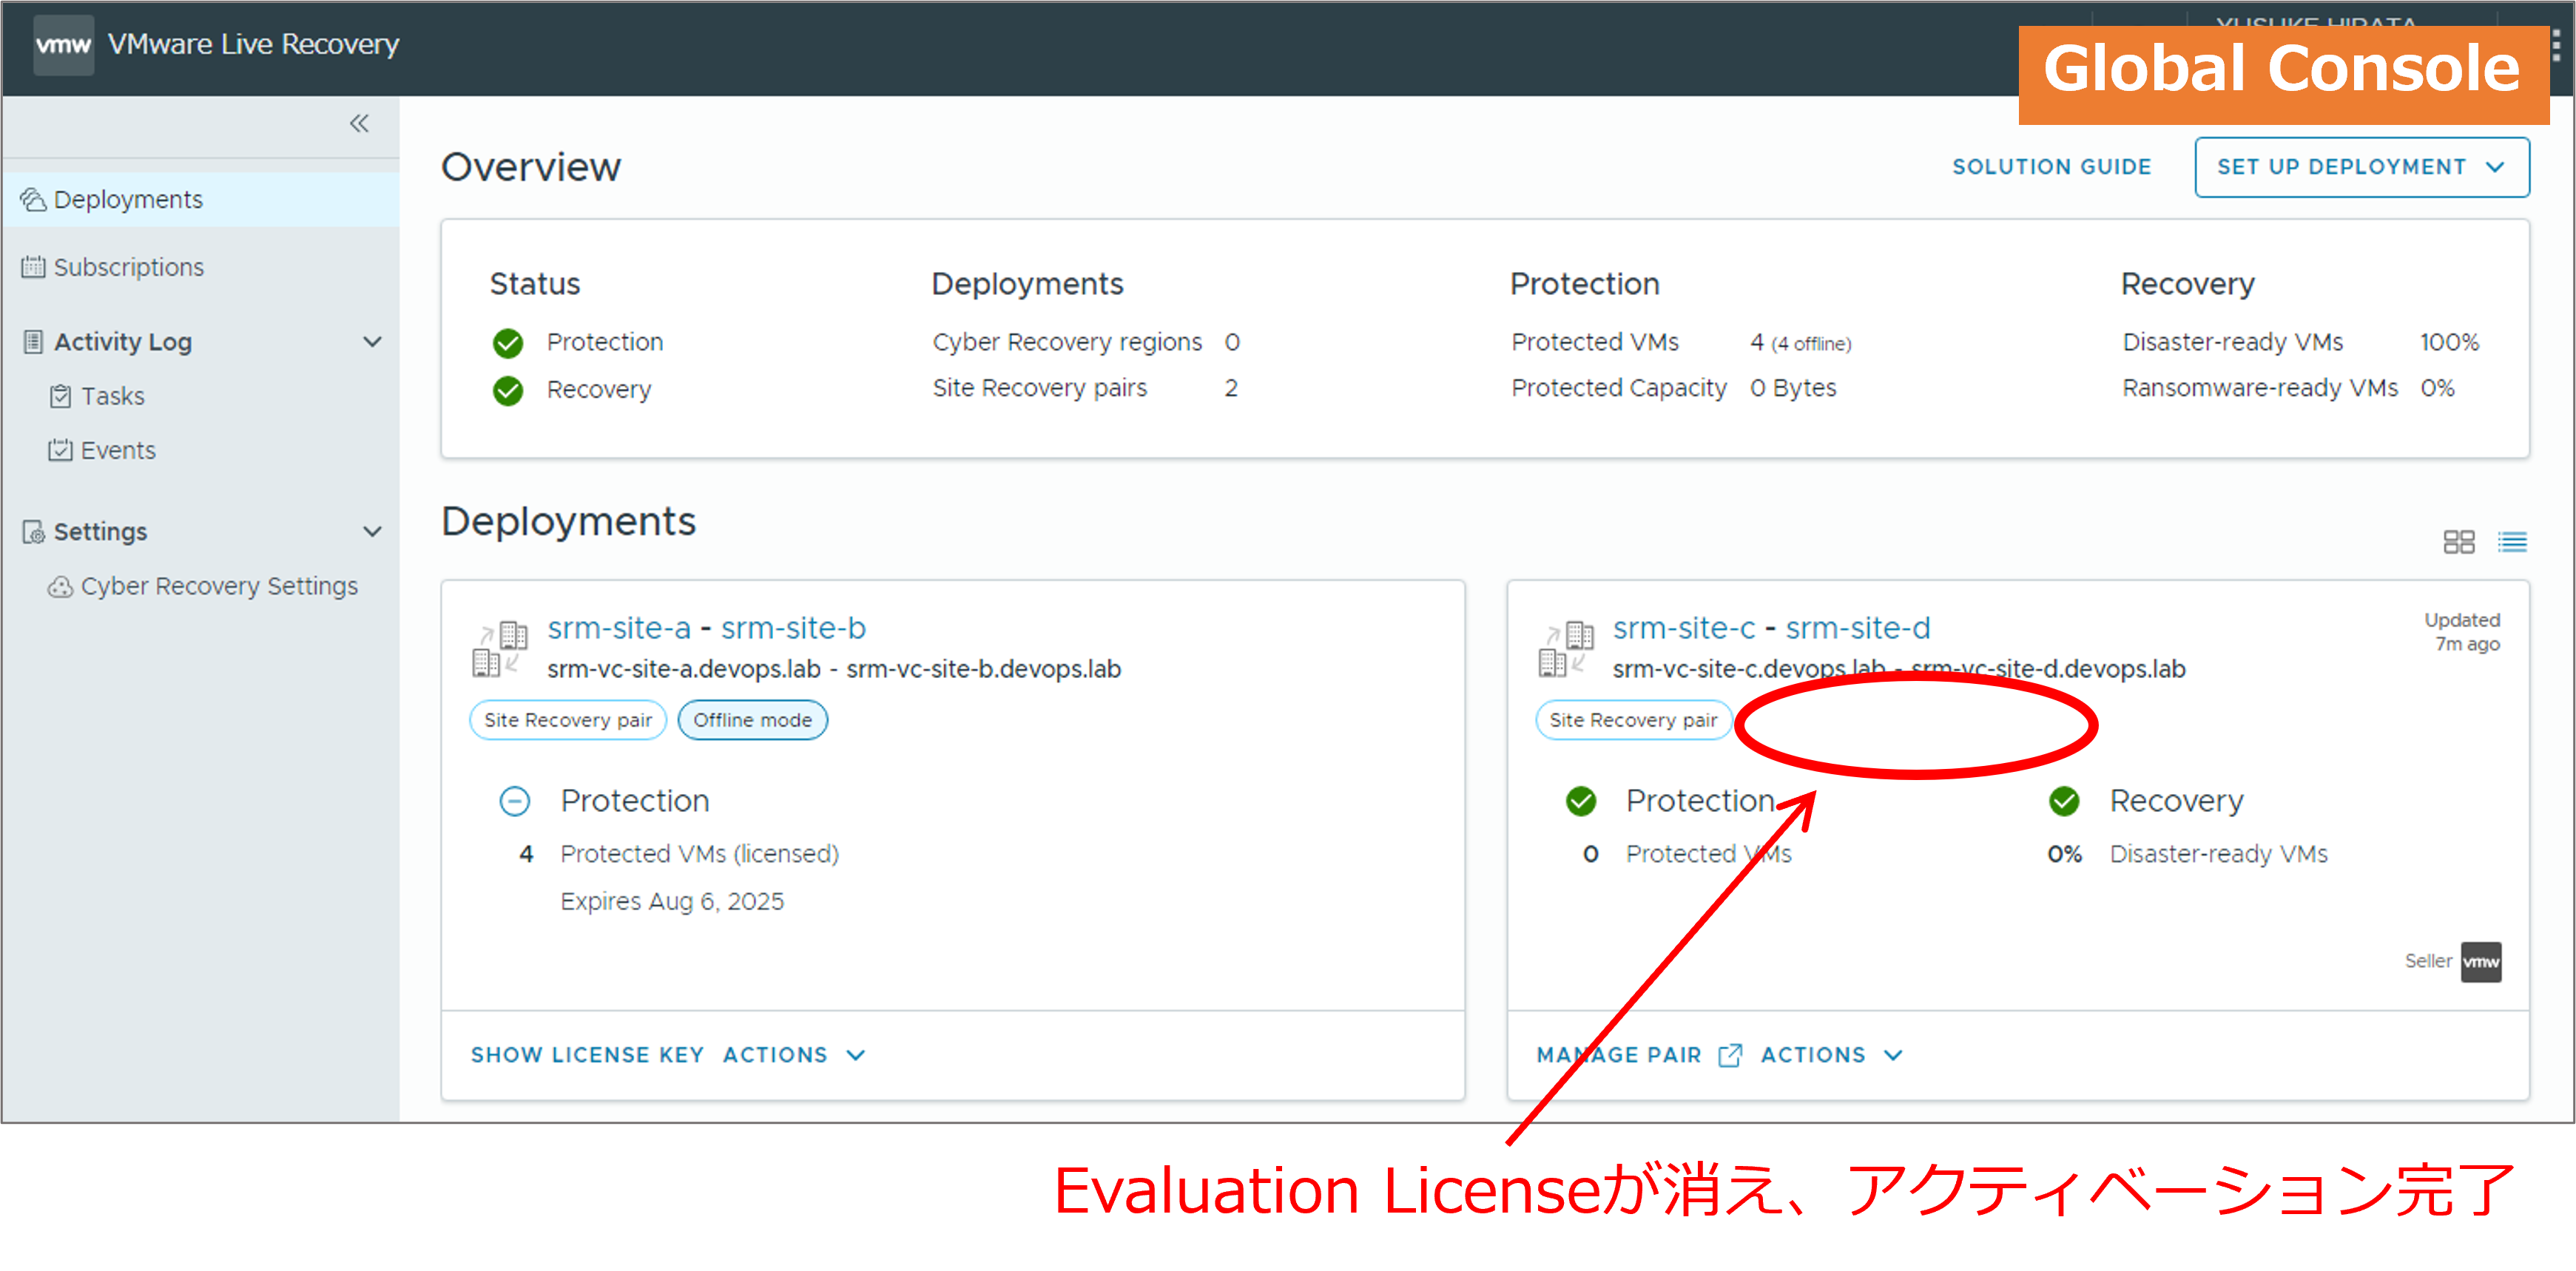The width and height of the screenshot is (2576, 1271).
Task: Open the srm-site-b link
Action: click(x=793, y=628)
